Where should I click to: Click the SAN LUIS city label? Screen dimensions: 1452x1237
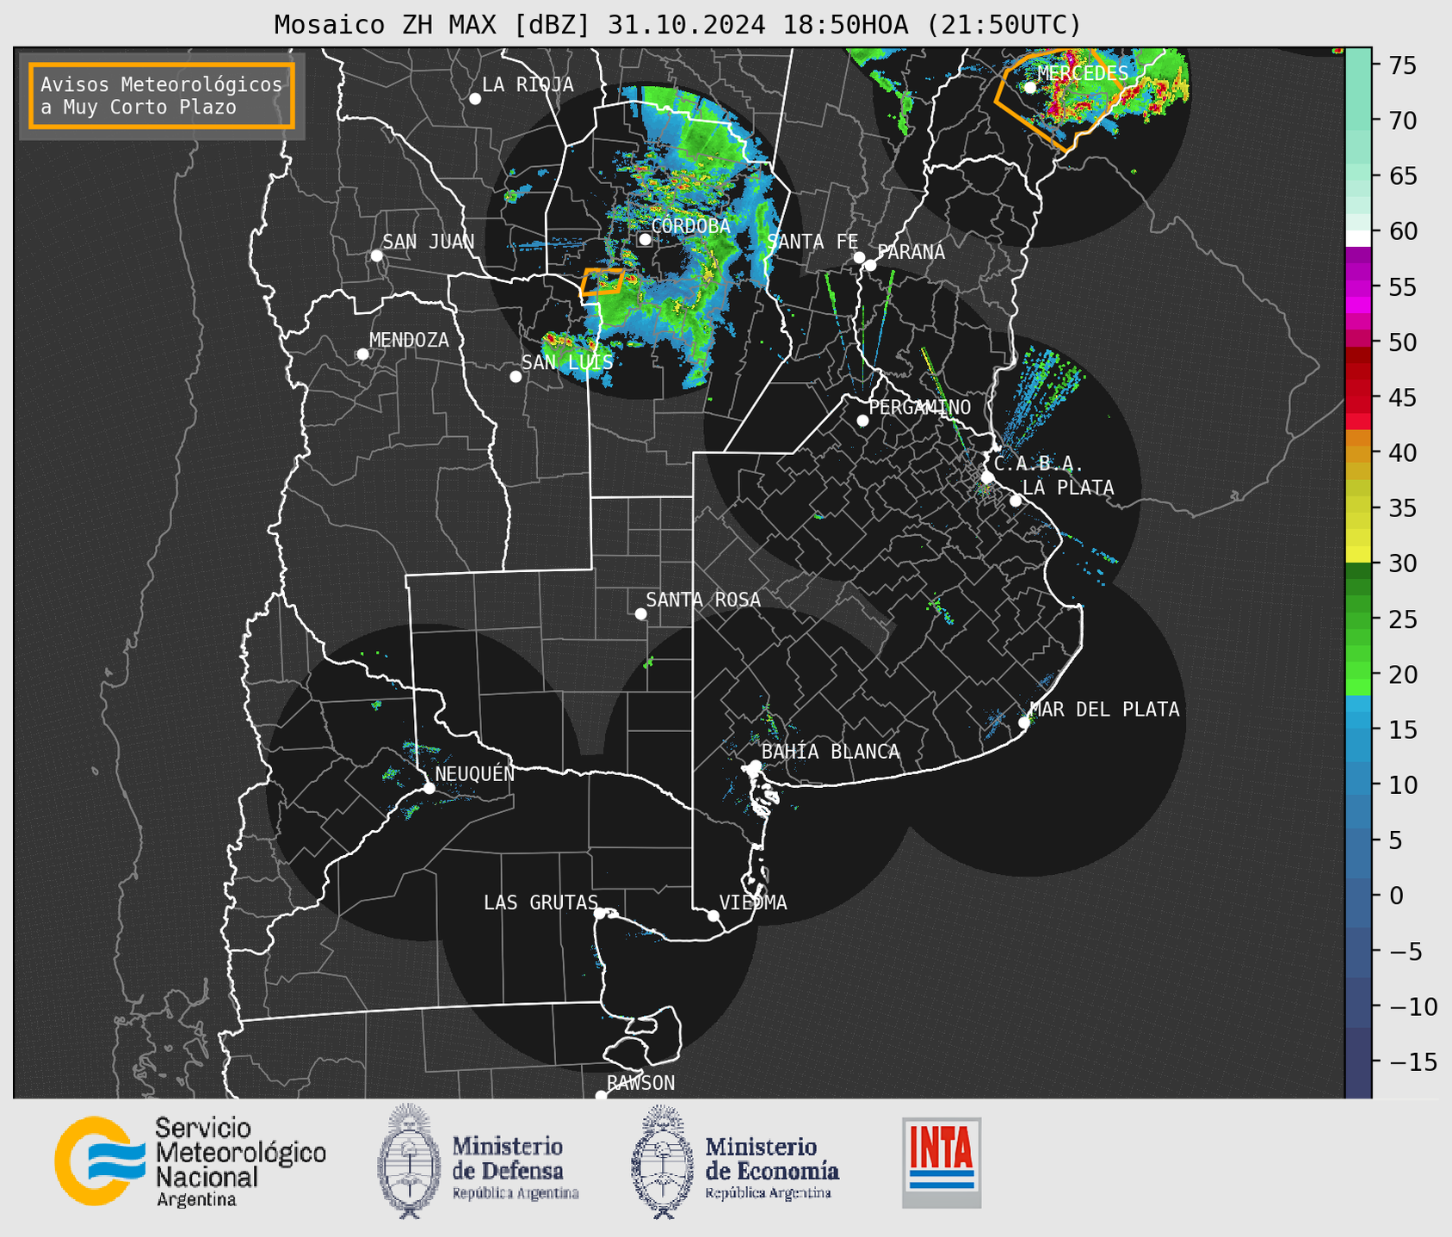click(x=567, y=362)
